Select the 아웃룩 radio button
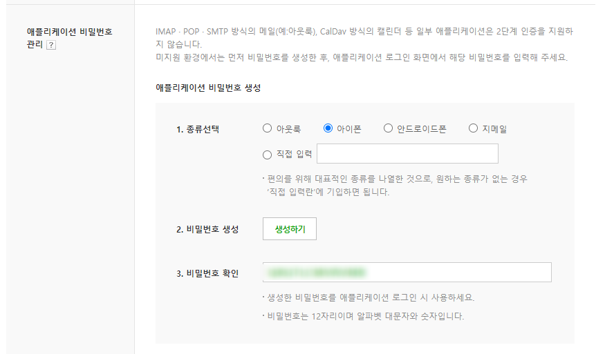 coord(267,128)
